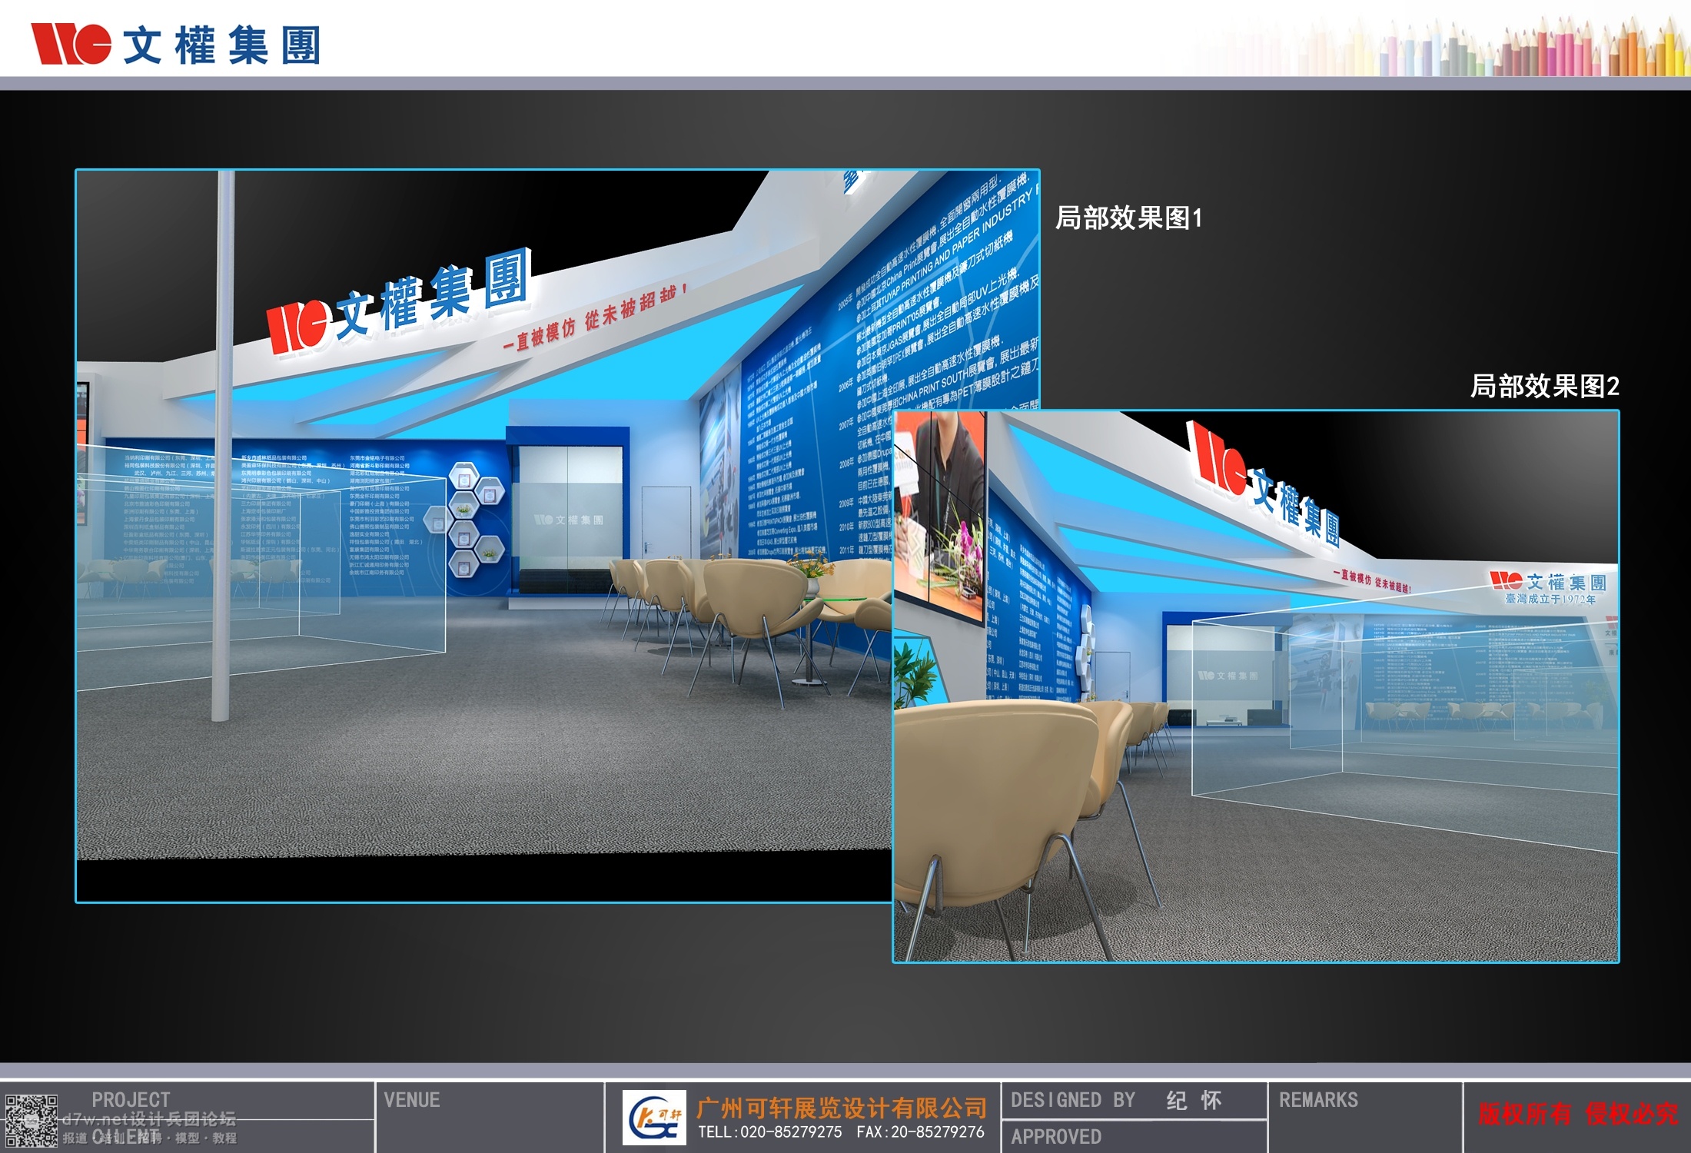Click the PROJECT label in the footer
Viewport: 1691px width, 1153px height.
click(131, 1100)
